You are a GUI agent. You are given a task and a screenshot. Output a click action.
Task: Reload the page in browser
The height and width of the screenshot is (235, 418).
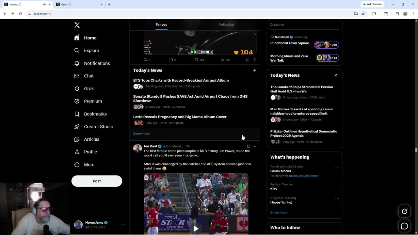pos(20,14)
